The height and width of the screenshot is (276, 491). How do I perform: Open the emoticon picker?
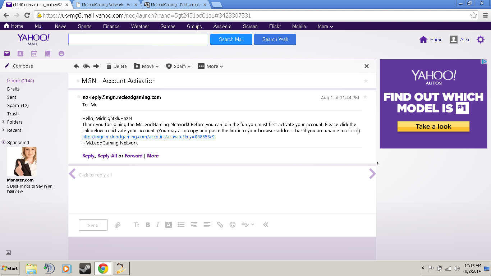pyautogui.click(x=233, y=225)
